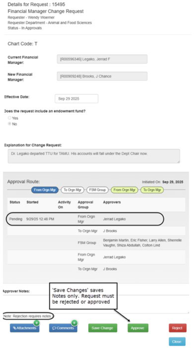The height and width of the screenshot is (348, 194).
Task: Click the Approver Notes text area
Action: coord(96,304)
